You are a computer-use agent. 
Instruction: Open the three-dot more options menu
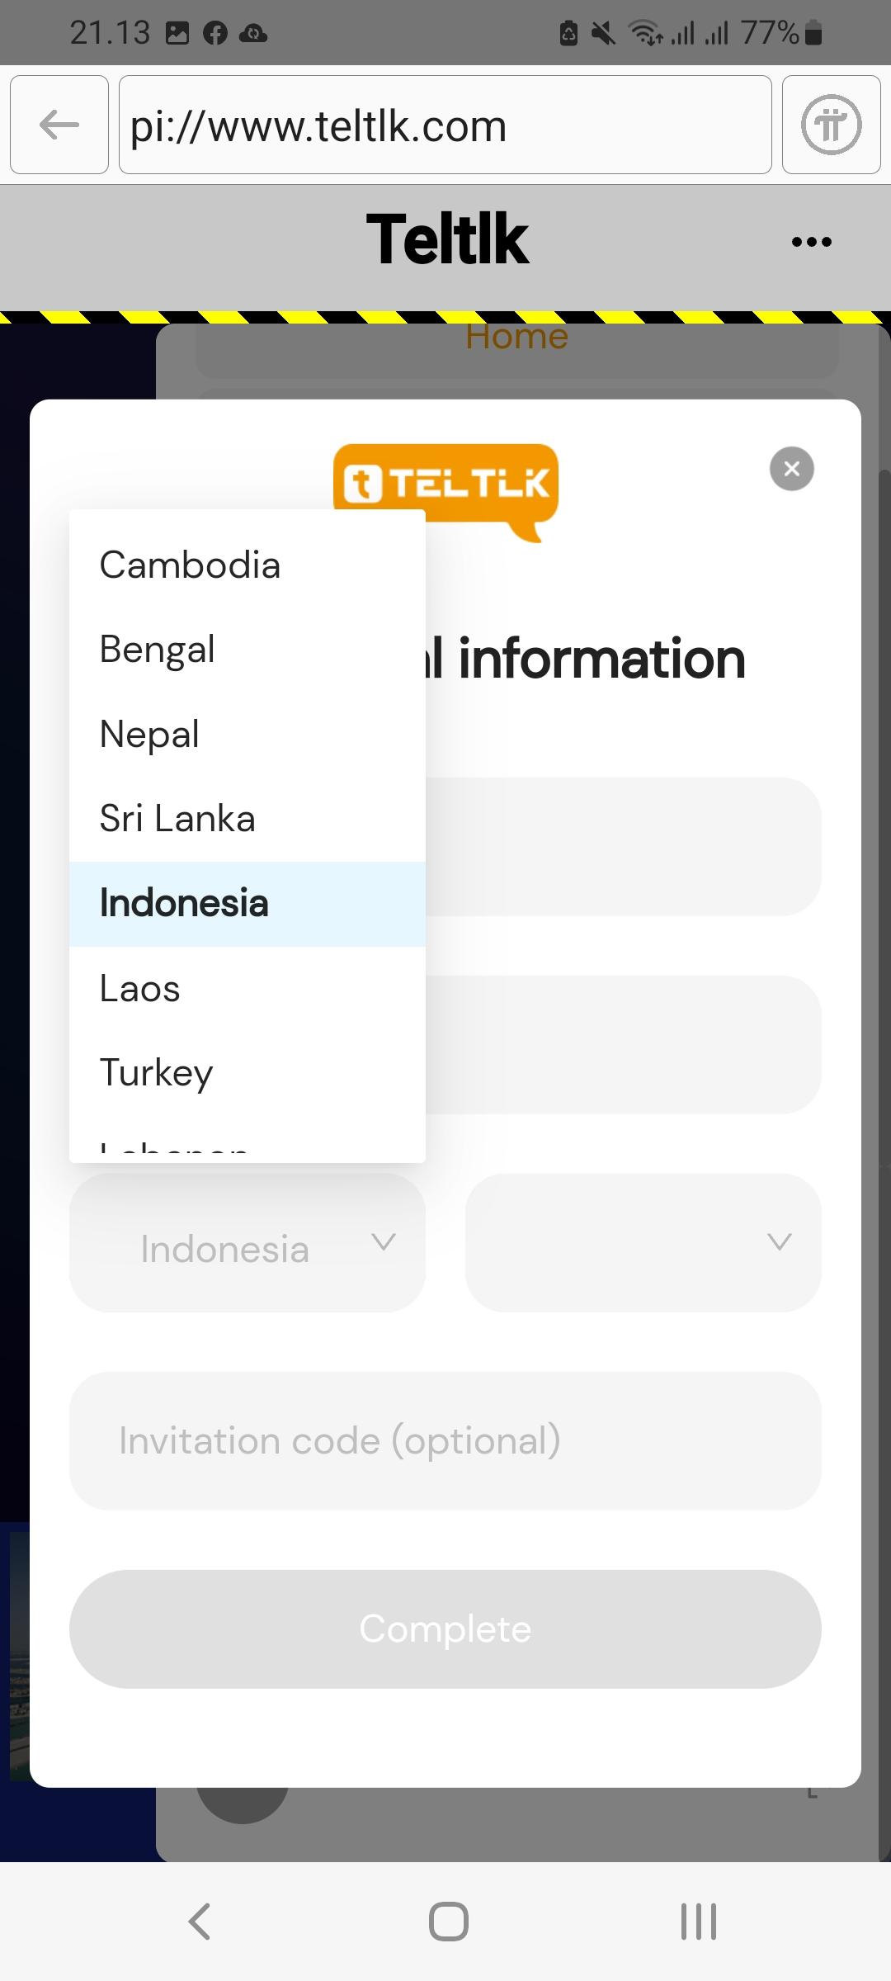point(811,242)
